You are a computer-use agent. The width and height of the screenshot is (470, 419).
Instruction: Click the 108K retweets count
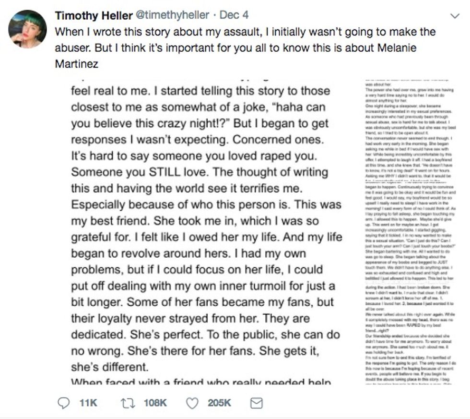pos(155,403)
